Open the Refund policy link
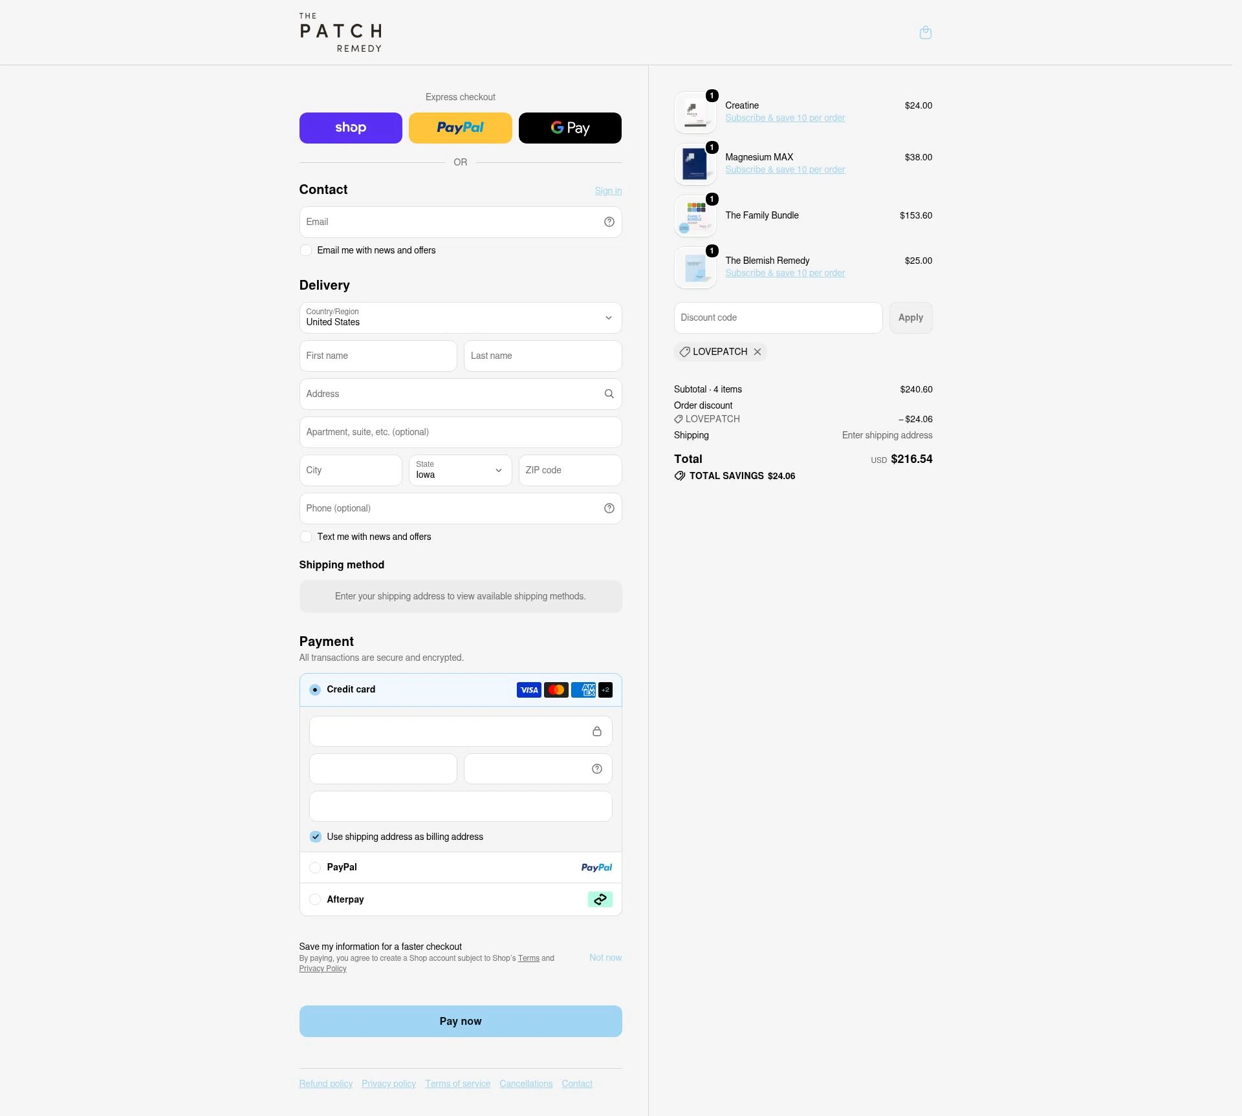 325,1084
